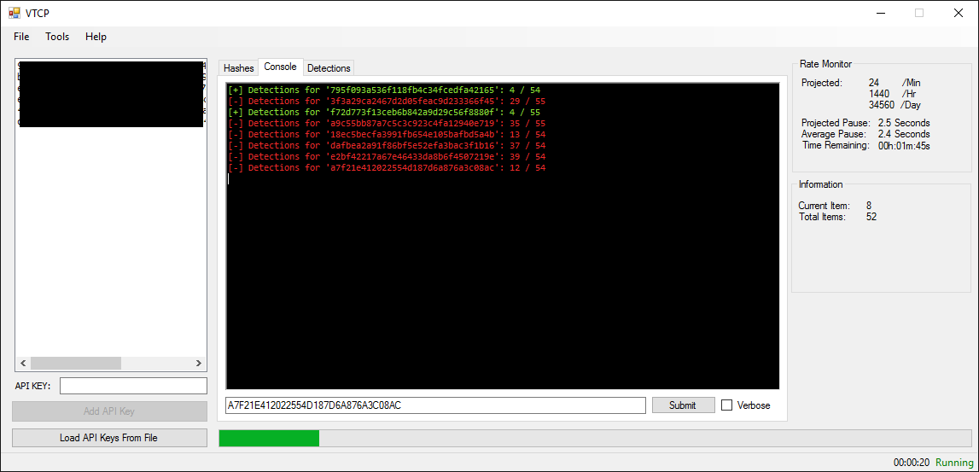
Task: Click the Average Pause 2.4 Seconds value
Action: (903, 134)
